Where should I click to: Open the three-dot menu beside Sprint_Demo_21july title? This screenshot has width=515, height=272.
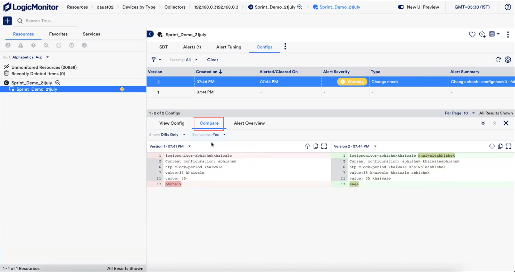[x=508, y=35]
